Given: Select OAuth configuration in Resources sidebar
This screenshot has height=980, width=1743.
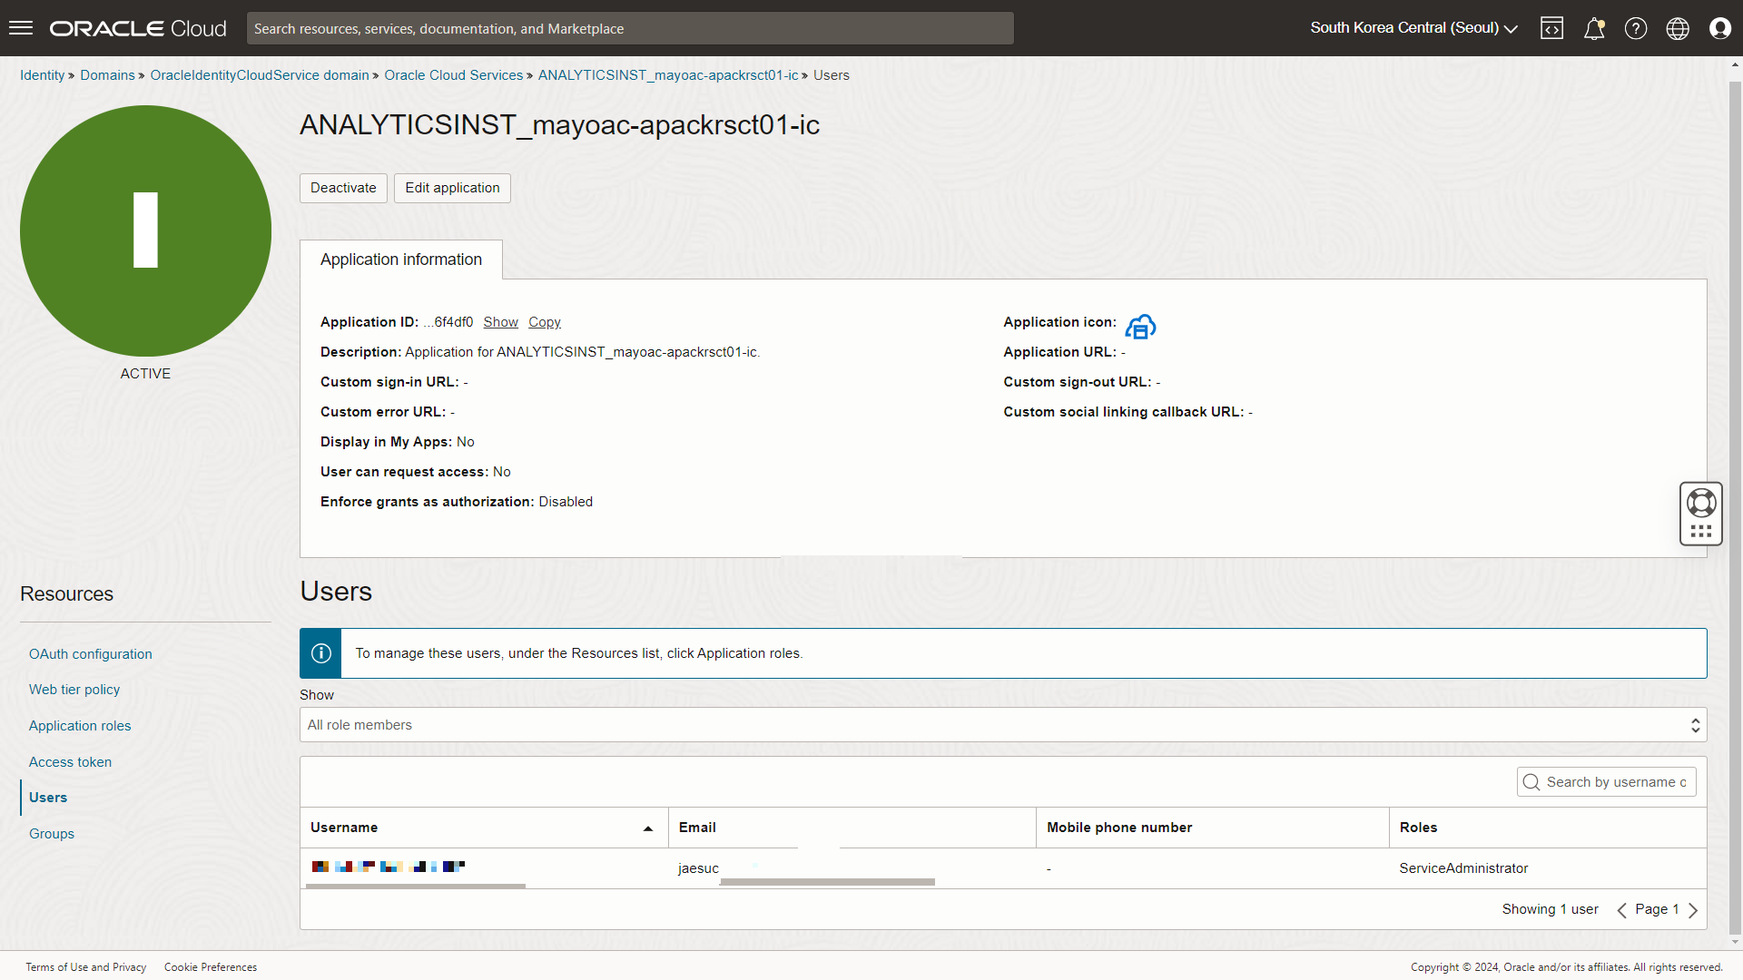Looking at the screenshot, I should coord(90,653).
